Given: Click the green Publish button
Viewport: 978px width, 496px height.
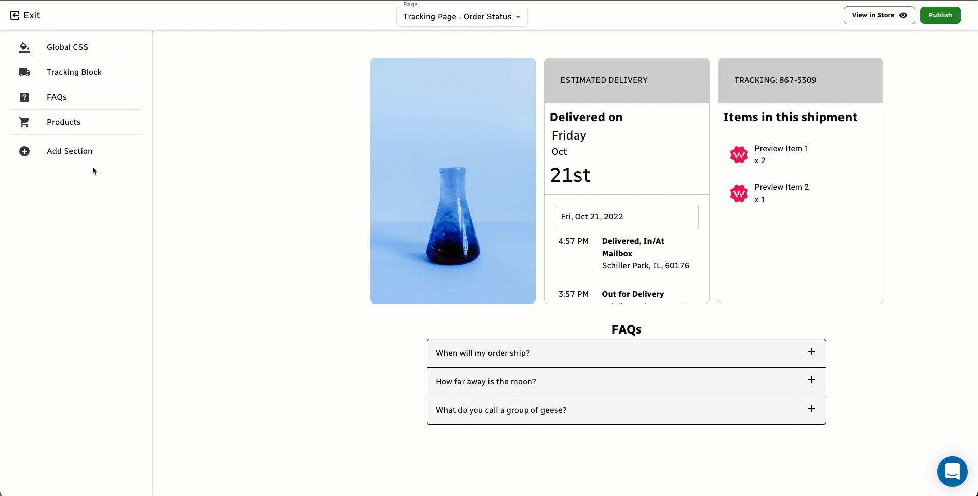Looking at the screenshot, I should tap(940, 15).
